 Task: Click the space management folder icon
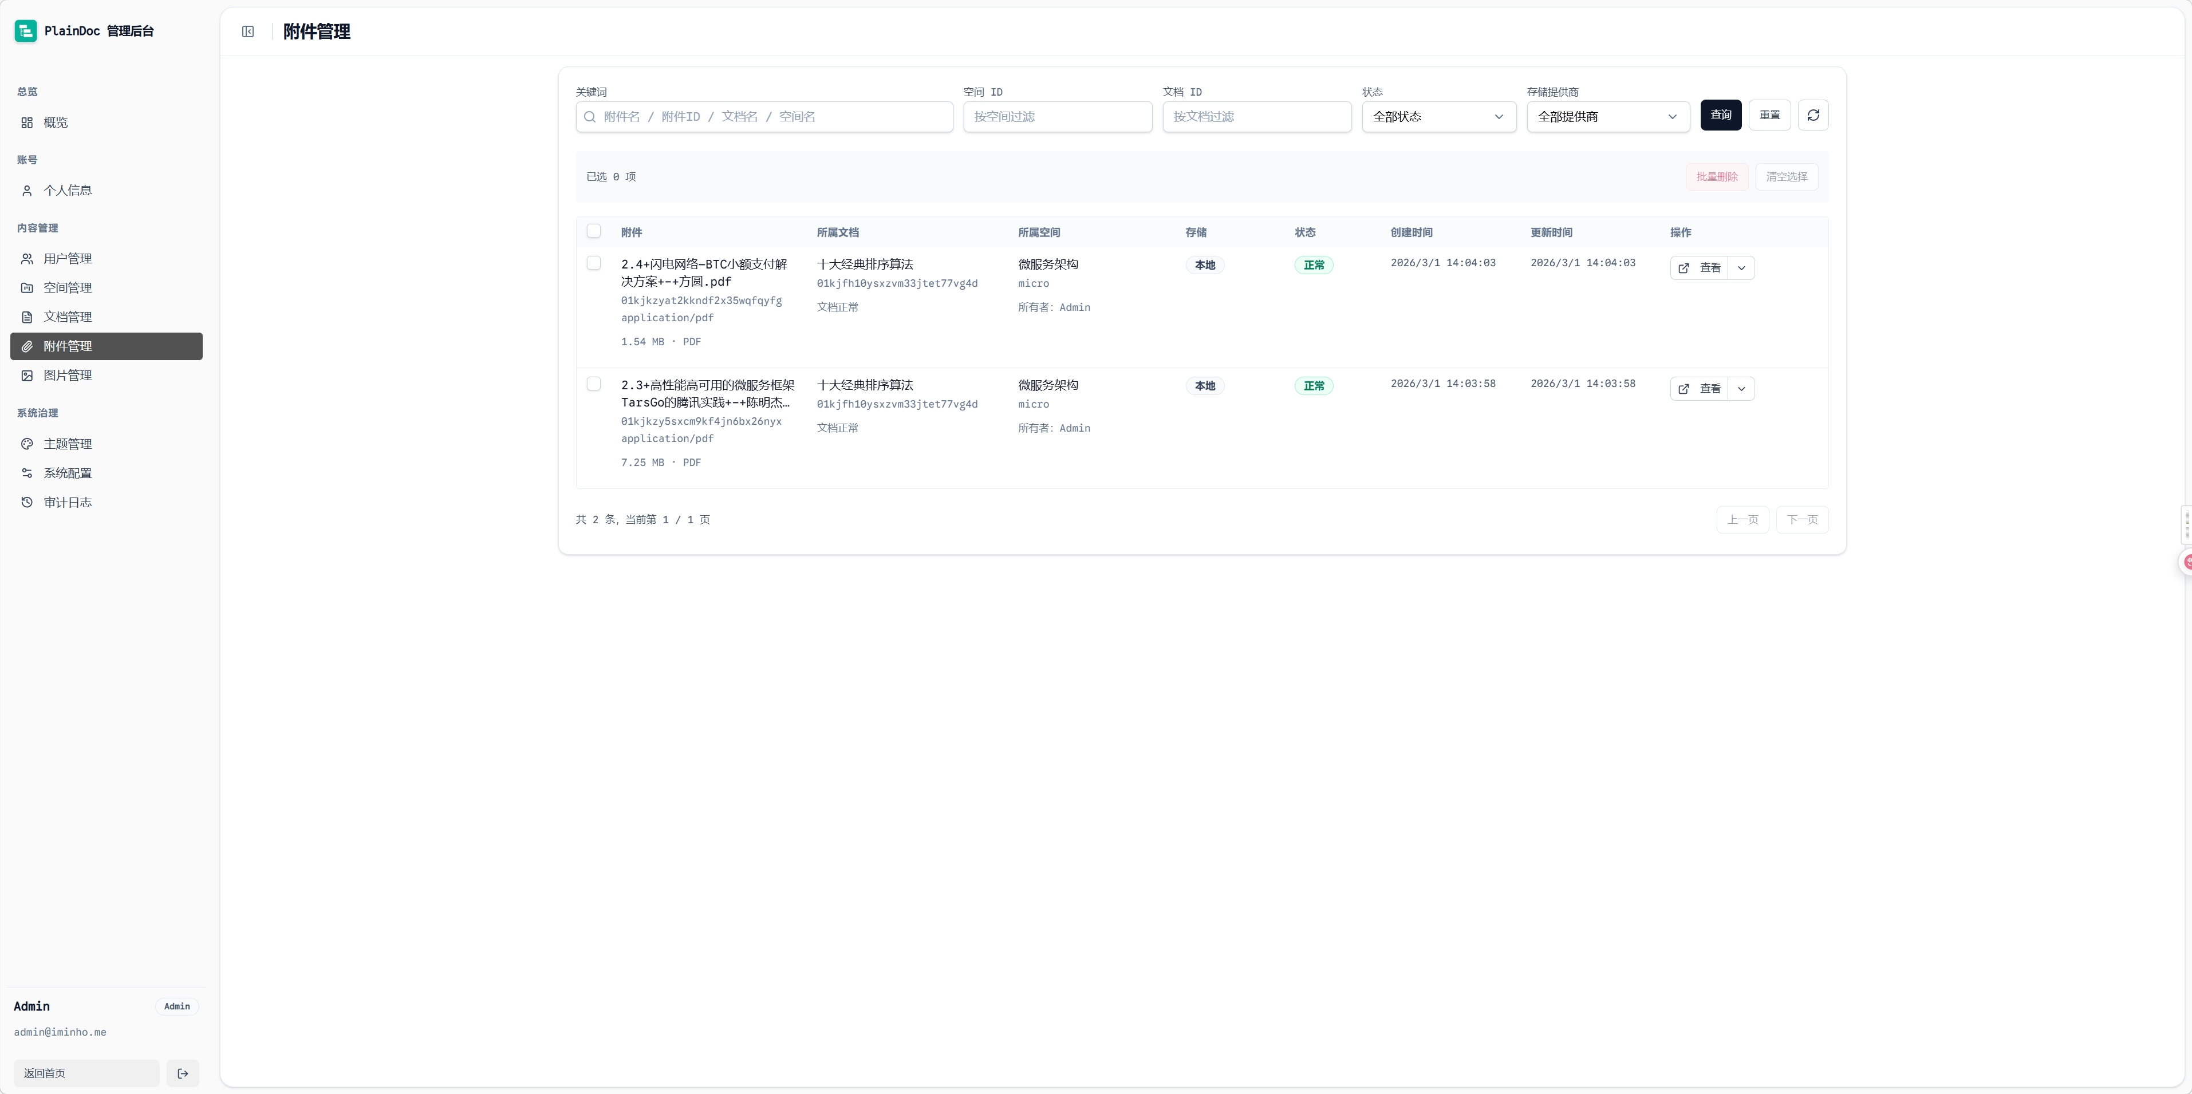[27, 287]
